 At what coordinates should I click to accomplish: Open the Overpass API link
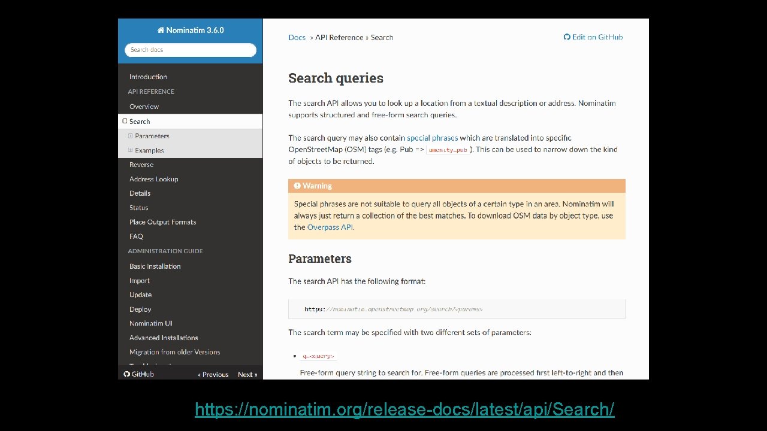(330, 227)
